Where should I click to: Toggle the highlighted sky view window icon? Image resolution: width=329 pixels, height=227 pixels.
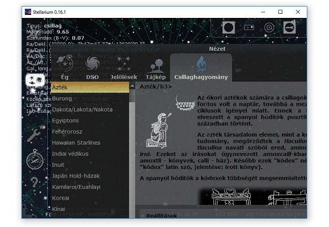tap(35, 80)
